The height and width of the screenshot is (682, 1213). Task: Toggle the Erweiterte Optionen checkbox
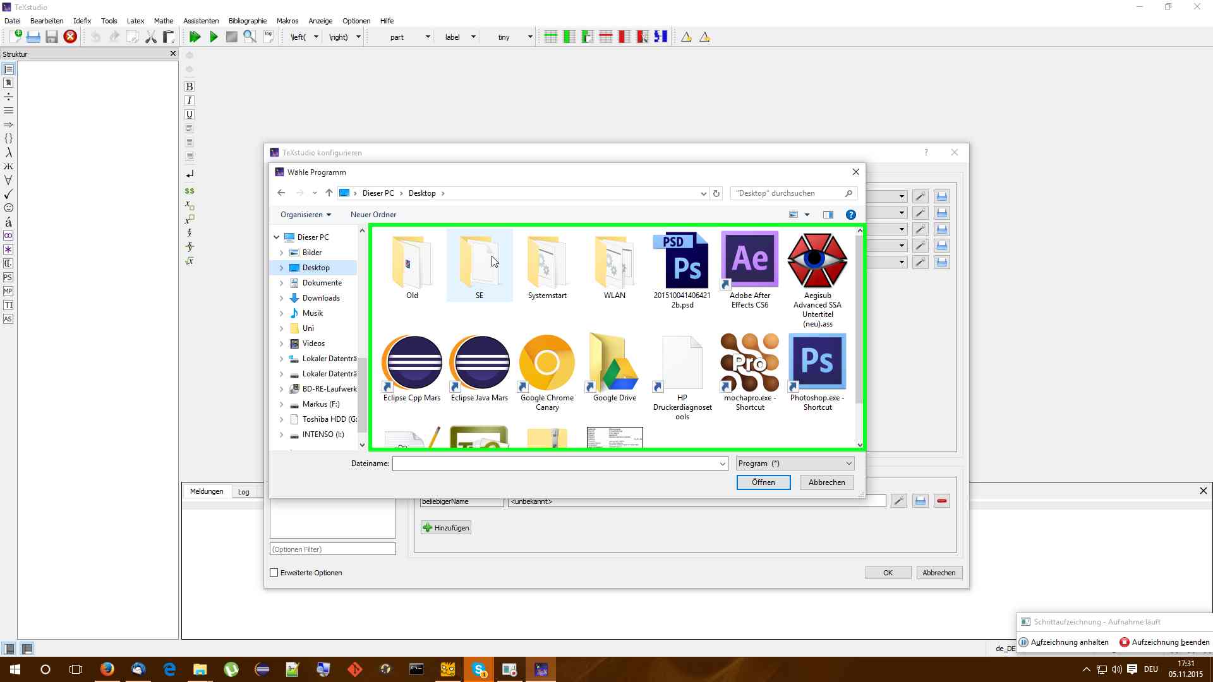[x=274, y=573]
